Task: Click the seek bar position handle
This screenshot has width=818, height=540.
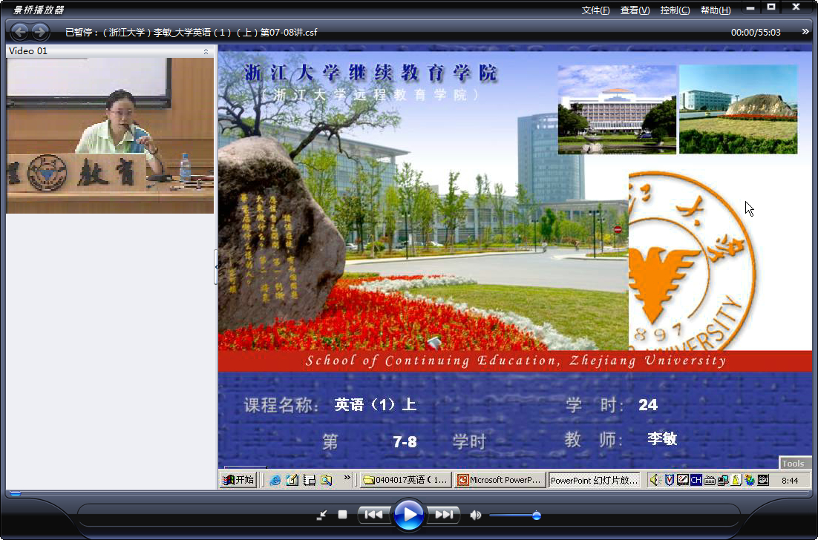Action: 16,493
